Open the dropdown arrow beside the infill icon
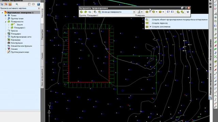The width and height of the screenshot is (218, 122). click(x=150, y=12)
